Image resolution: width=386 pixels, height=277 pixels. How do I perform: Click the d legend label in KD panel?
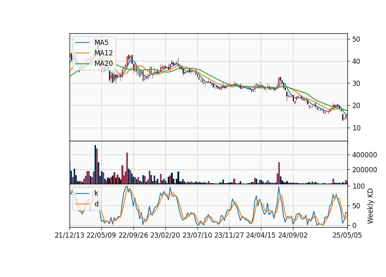pyautogui.click(x=96, y=204)
